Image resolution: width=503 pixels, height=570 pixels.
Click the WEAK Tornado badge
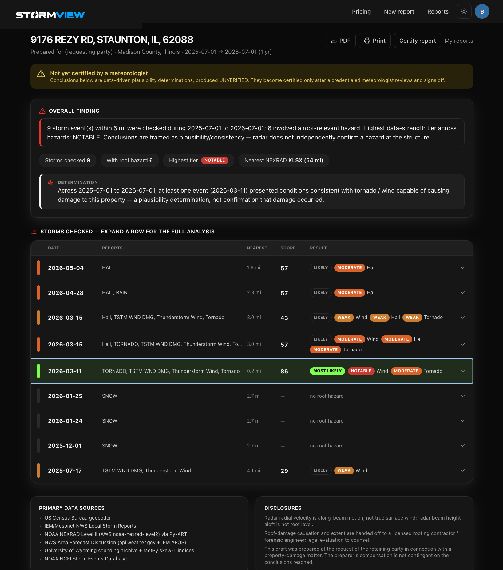412,318
